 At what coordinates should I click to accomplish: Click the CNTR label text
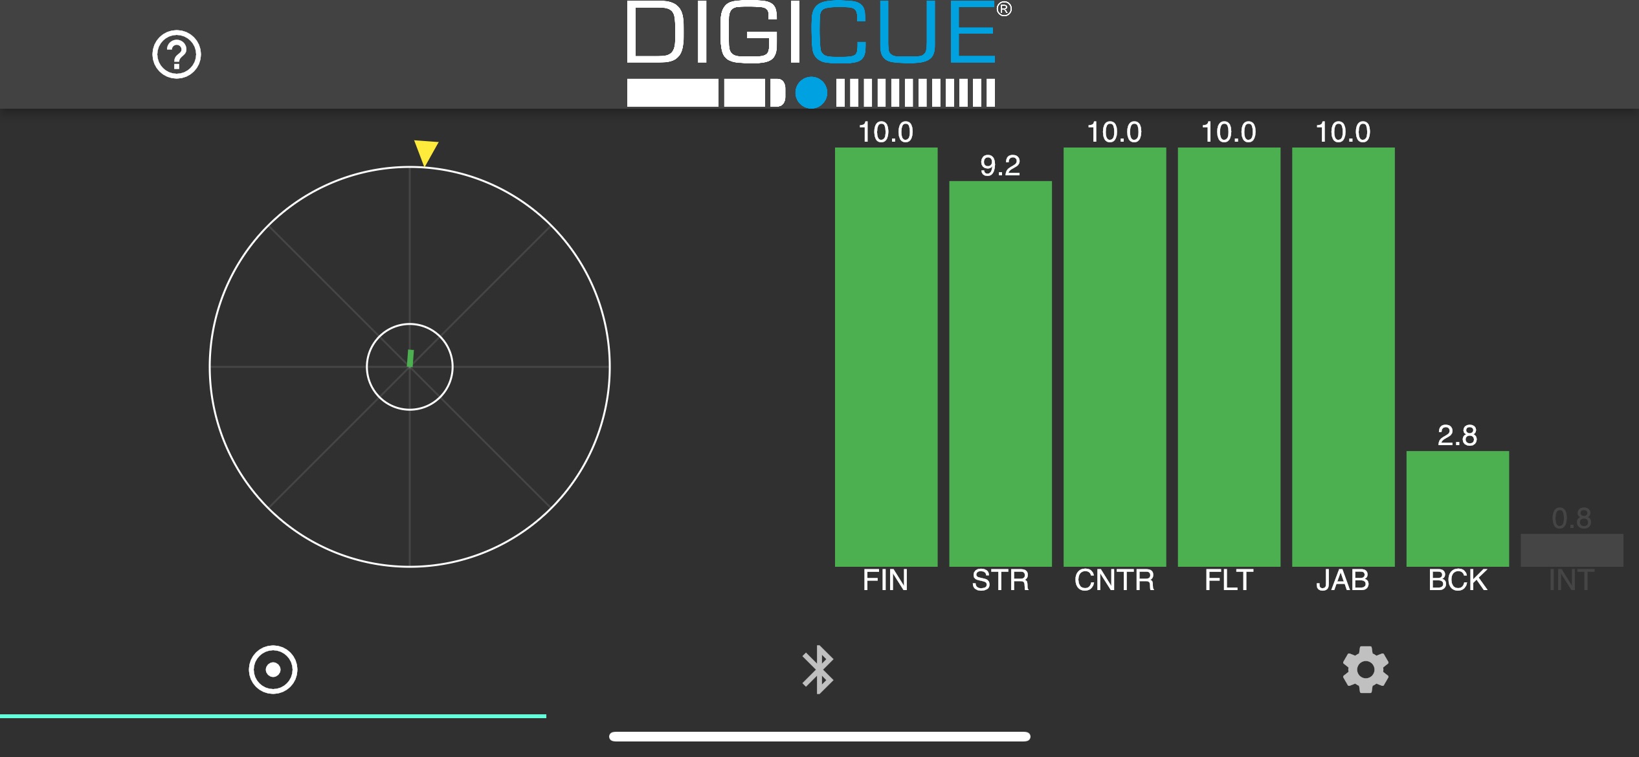click(x=1115, y=580)
